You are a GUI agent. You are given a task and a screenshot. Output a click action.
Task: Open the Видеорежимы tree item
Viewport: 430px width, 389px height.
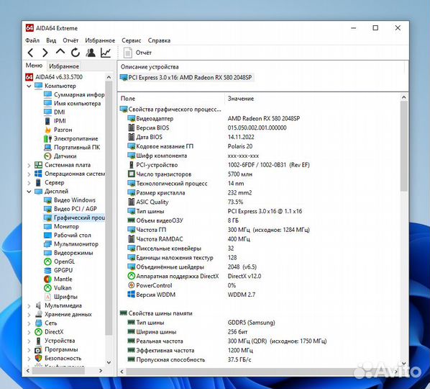point(68,253)
